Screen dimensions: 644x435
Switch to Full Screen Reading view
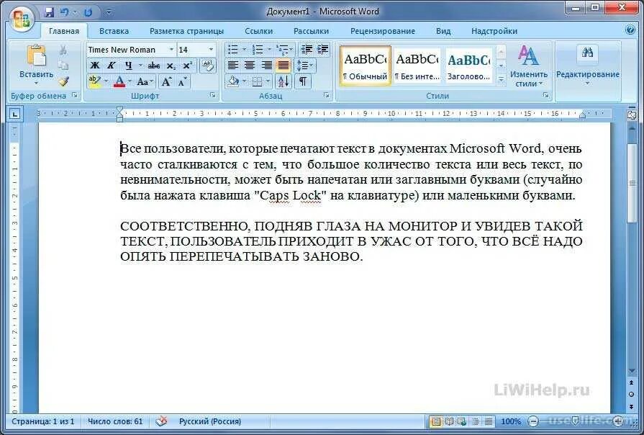point(450,421)
